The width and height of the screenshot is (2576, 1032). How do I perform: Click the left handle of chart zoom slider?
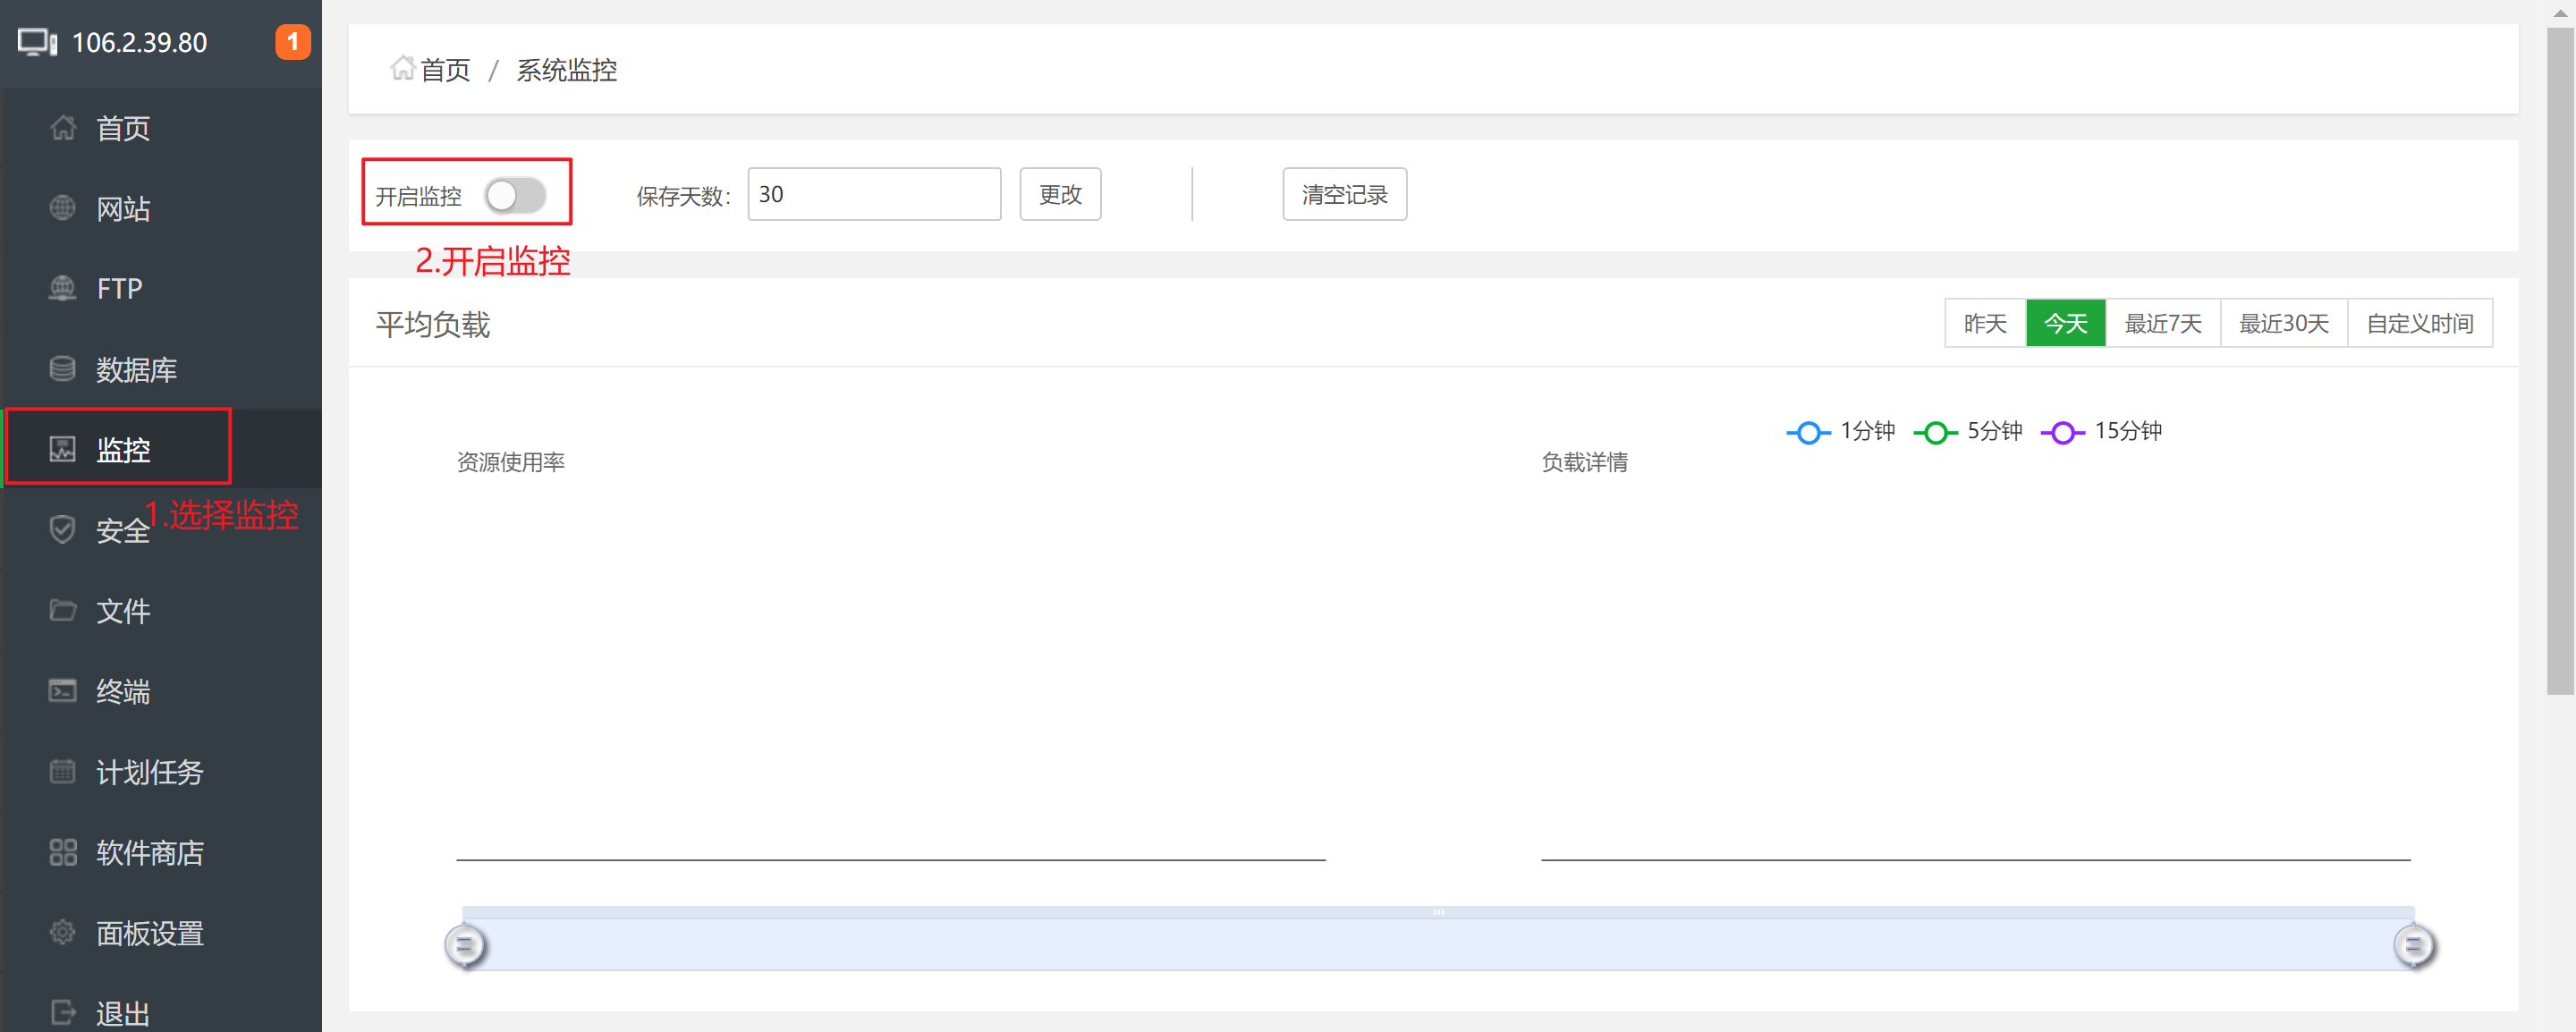[x=464, y=945]
